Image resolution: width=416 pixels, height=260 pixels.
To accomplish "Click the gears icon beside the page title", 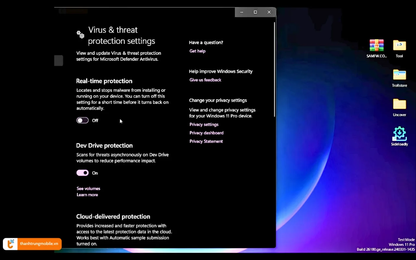I will [80, 34].
